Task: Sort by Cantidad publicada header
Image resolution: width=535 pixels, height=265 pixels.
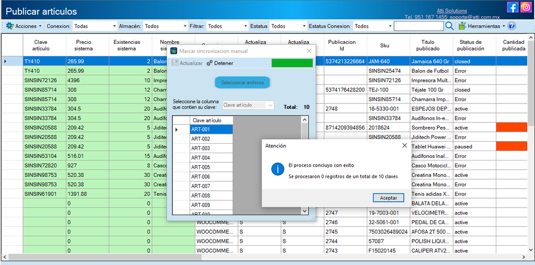Action: [512, 45]
